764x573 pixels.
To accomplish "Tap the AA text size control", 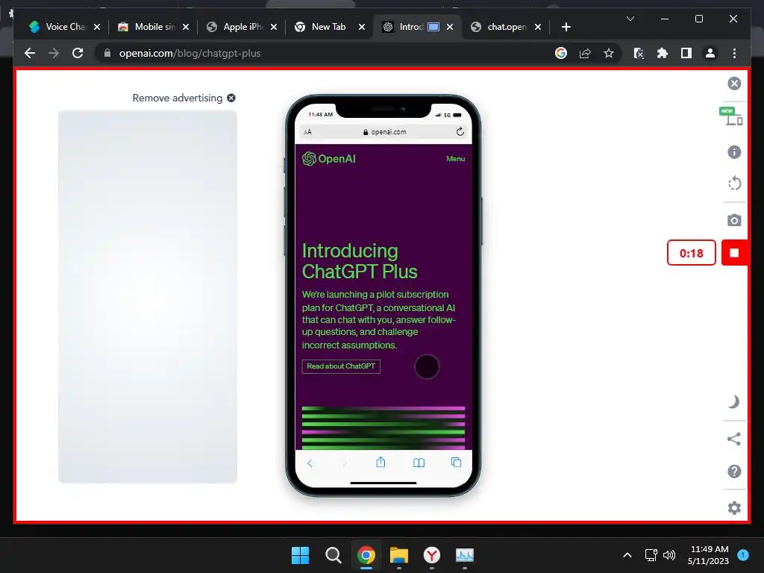I will coord(307,132).
